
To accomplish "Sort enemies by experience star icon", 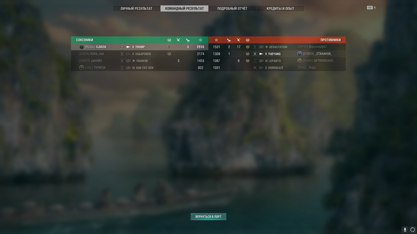I will click(x=216, y=40).
